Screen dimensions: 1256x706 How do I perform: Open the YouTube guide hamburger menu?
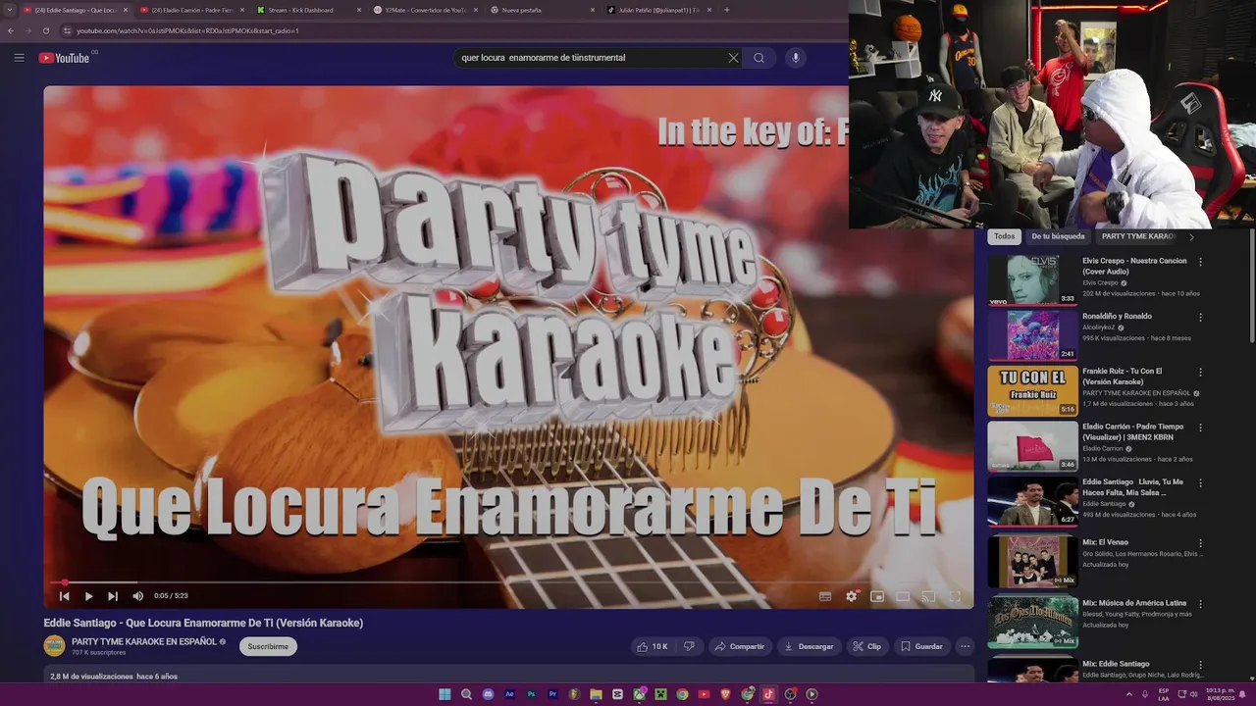pyautogui.click(x=19, y=58)
